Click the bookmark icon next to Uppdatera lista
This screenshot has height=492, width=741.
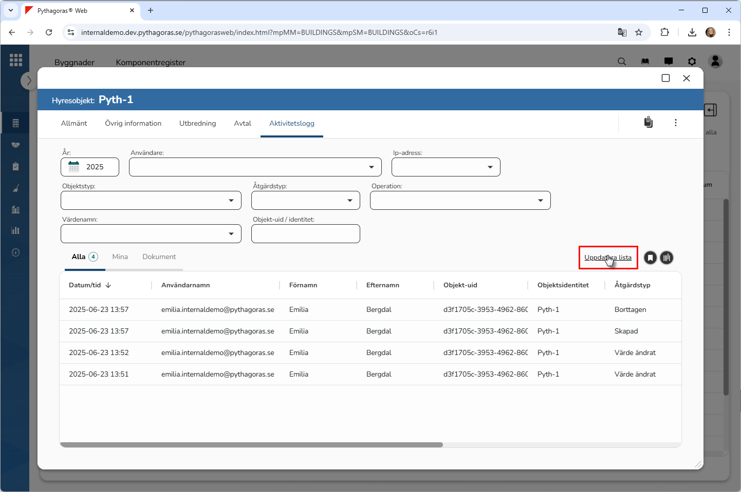[650, 258]
